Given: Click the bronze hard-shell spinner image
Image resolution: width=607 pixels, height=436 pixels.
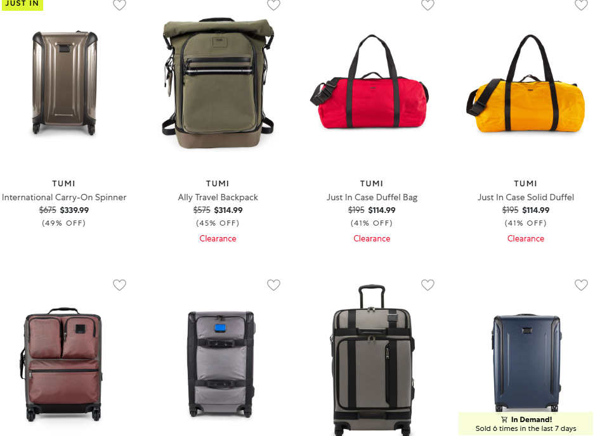Looking at the screenshot, I should coord(64,83).
